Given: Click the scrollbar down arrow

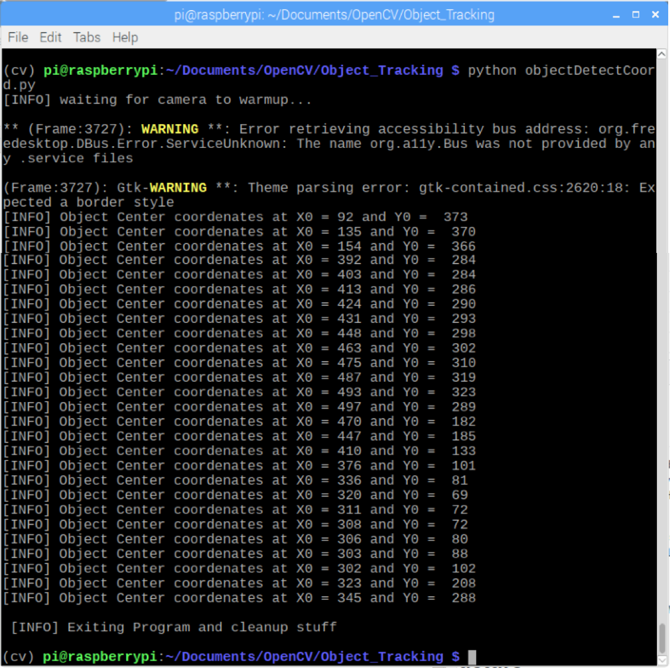Looking at the screenshot, I should coord(662,659).
